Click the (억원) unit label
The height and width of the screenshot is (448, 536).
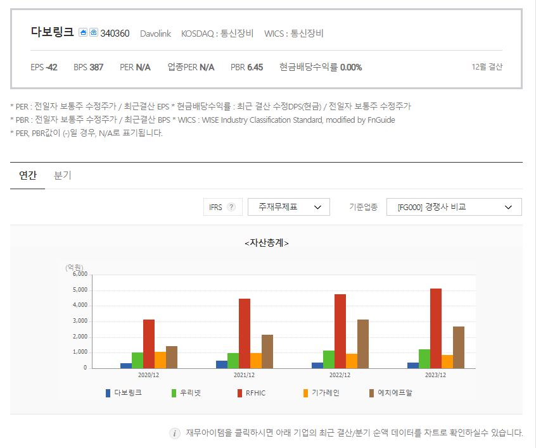[x=74, y=268]
